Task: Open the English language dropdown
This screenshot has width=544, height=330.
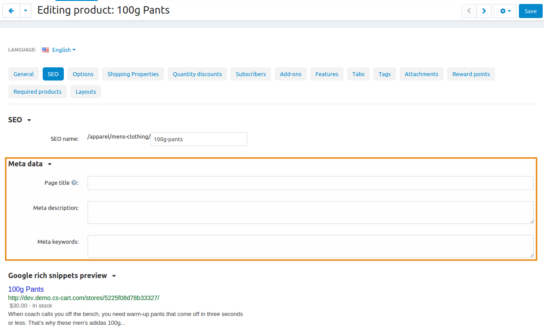Action: point(64,50)
